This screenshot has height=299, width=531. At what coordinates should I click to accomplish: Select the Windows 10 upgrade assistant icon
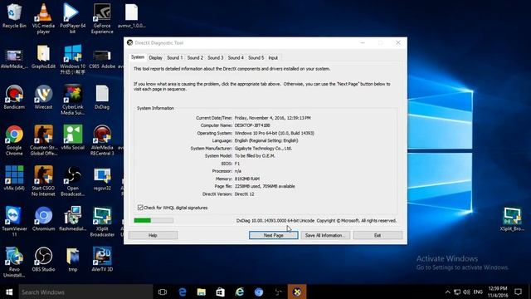point(72,59)
